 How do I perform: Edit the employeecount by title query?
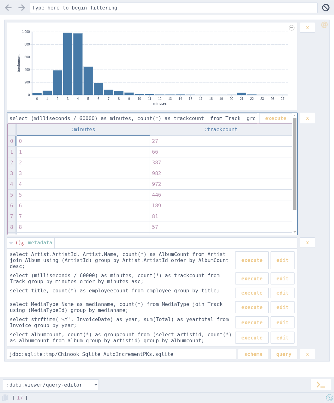pos(283,293)
